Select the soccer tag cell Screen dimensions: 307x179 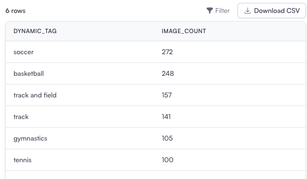tap(23, 52)
